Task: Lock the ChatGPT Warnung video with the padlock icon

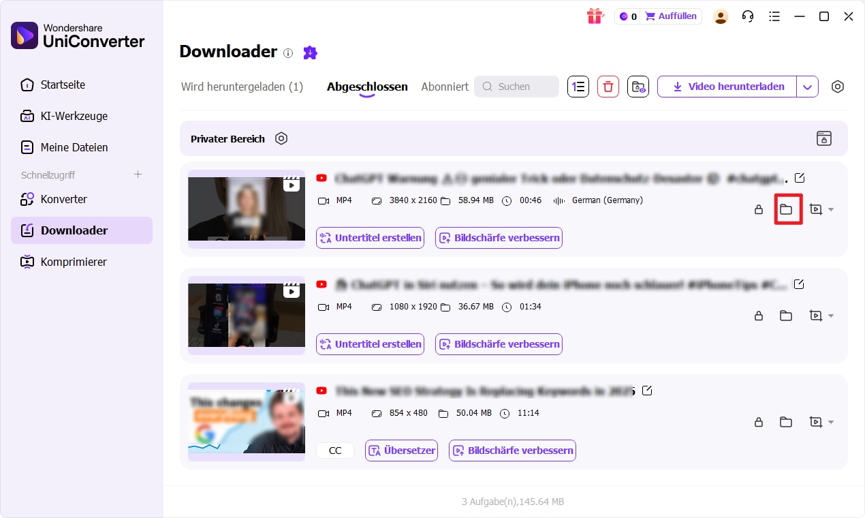Action: coord(759,210)
